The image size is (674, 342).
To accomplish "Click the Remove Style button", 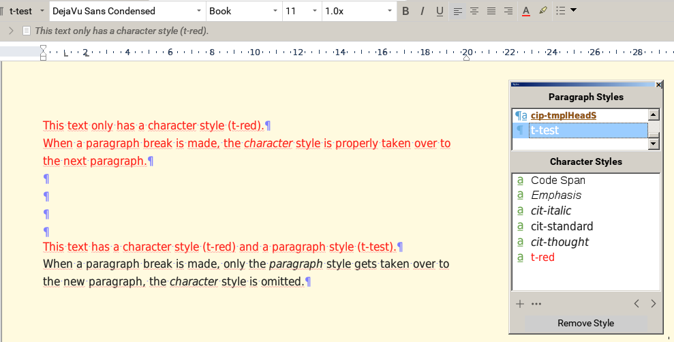I will 585,323.
